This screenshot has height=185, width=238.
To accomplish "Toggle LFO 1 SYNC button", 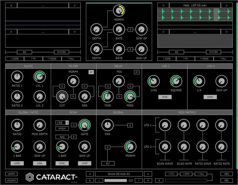I will tap(165, 97).
